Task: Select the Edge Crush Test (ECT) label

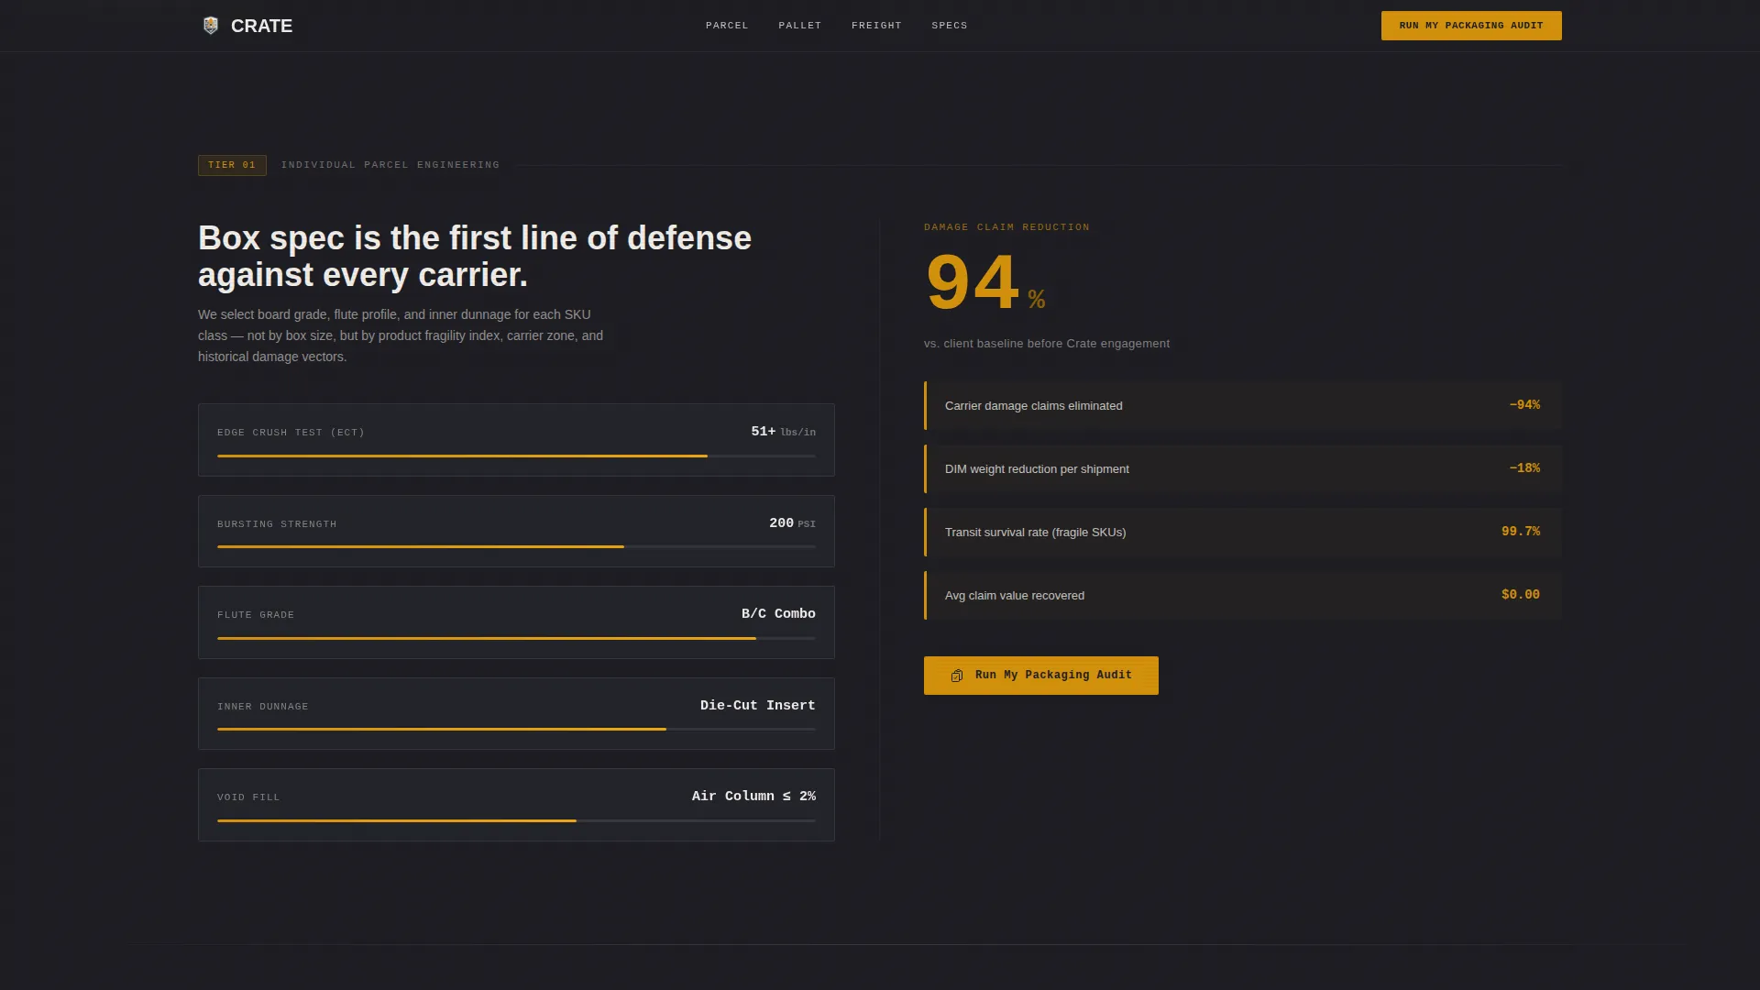Action: [291, 433]
